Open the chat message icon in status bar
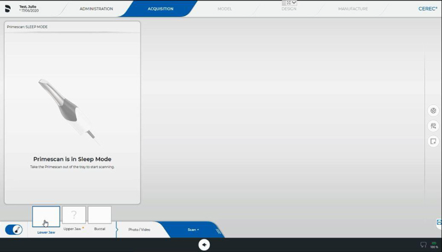Viewport: 442px width, 252px height. 424,245
